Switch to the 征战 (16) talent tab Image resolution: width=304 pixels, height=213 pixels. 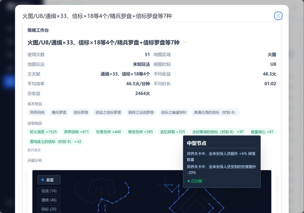click(x=49, y=191)
